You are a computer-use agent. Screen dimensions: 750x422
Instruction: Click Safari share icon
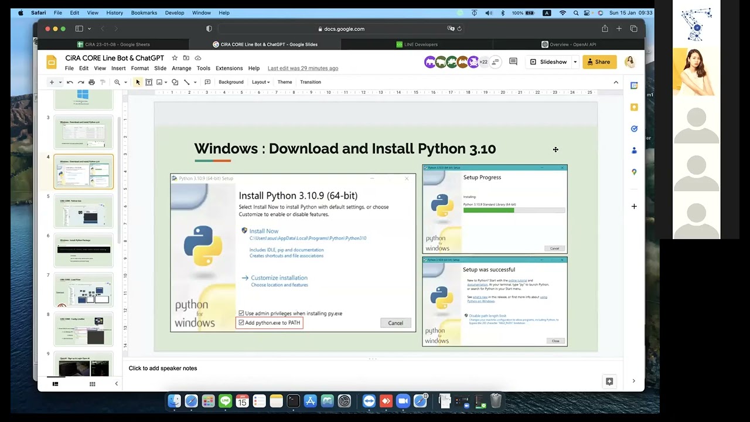pyautogui.click(x=605, y=29)
